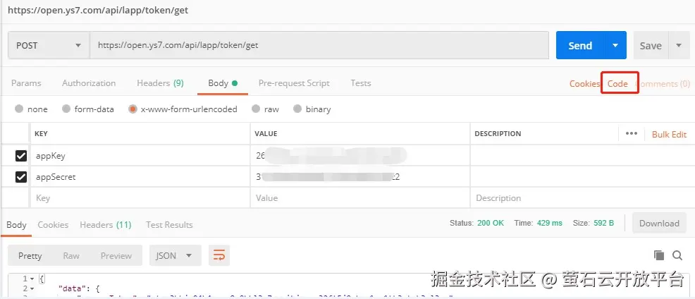695x299 pixels.
Task: Open the JSON format dropdown
Action: coord(175,255)
